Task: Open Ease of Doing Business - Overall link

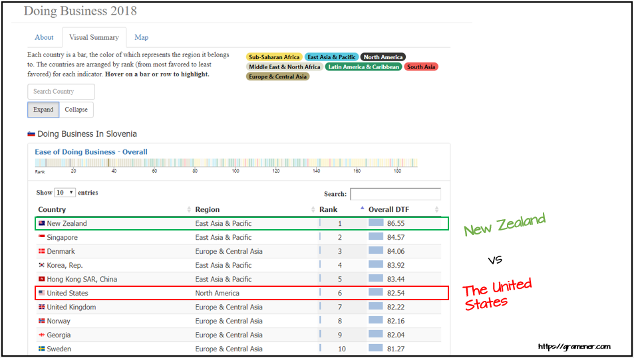Action: point(91,151)
